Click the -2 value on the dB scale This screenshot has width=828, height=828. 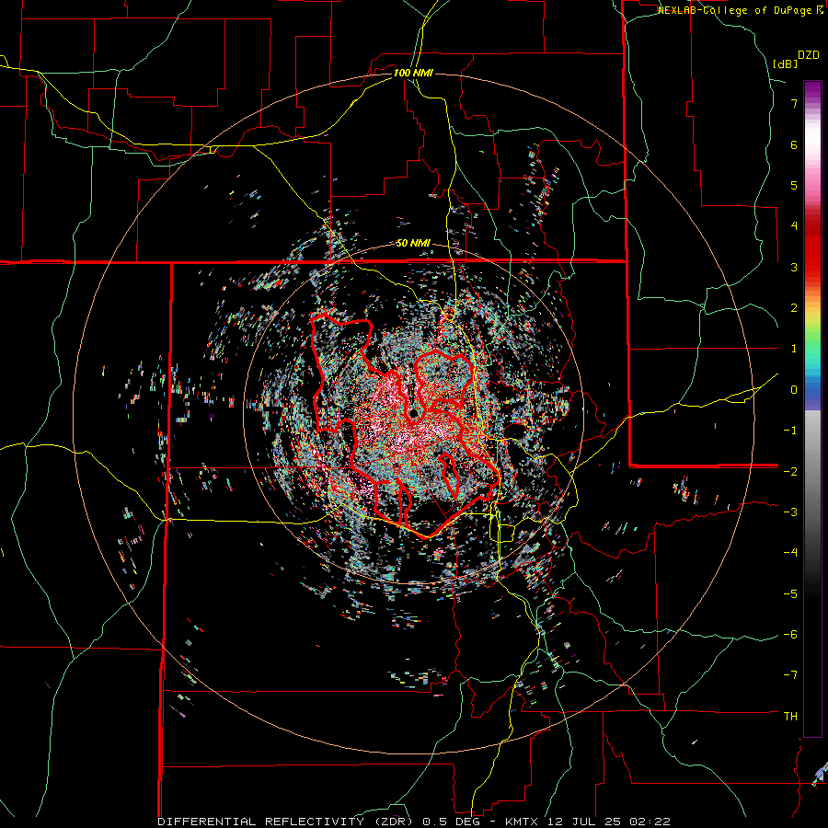[x=790, y=472]
